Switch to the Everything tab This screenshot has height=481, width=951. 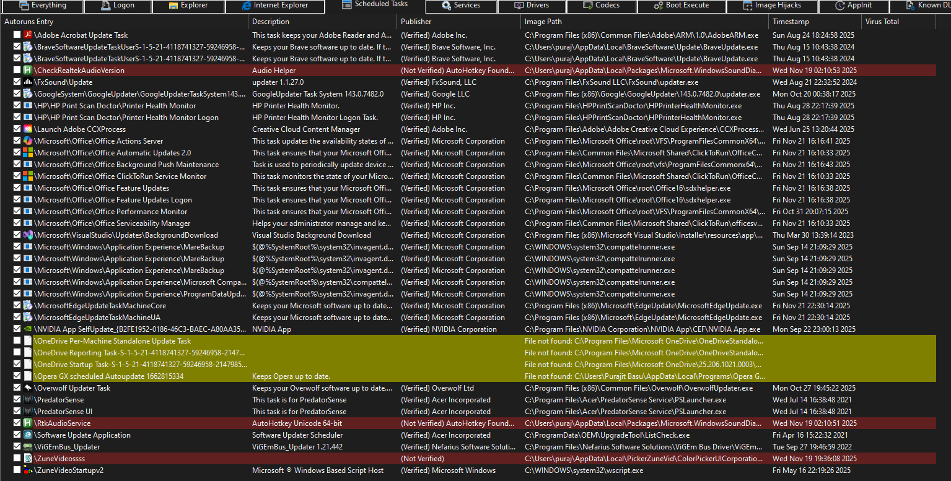click(x=42, y=6)
